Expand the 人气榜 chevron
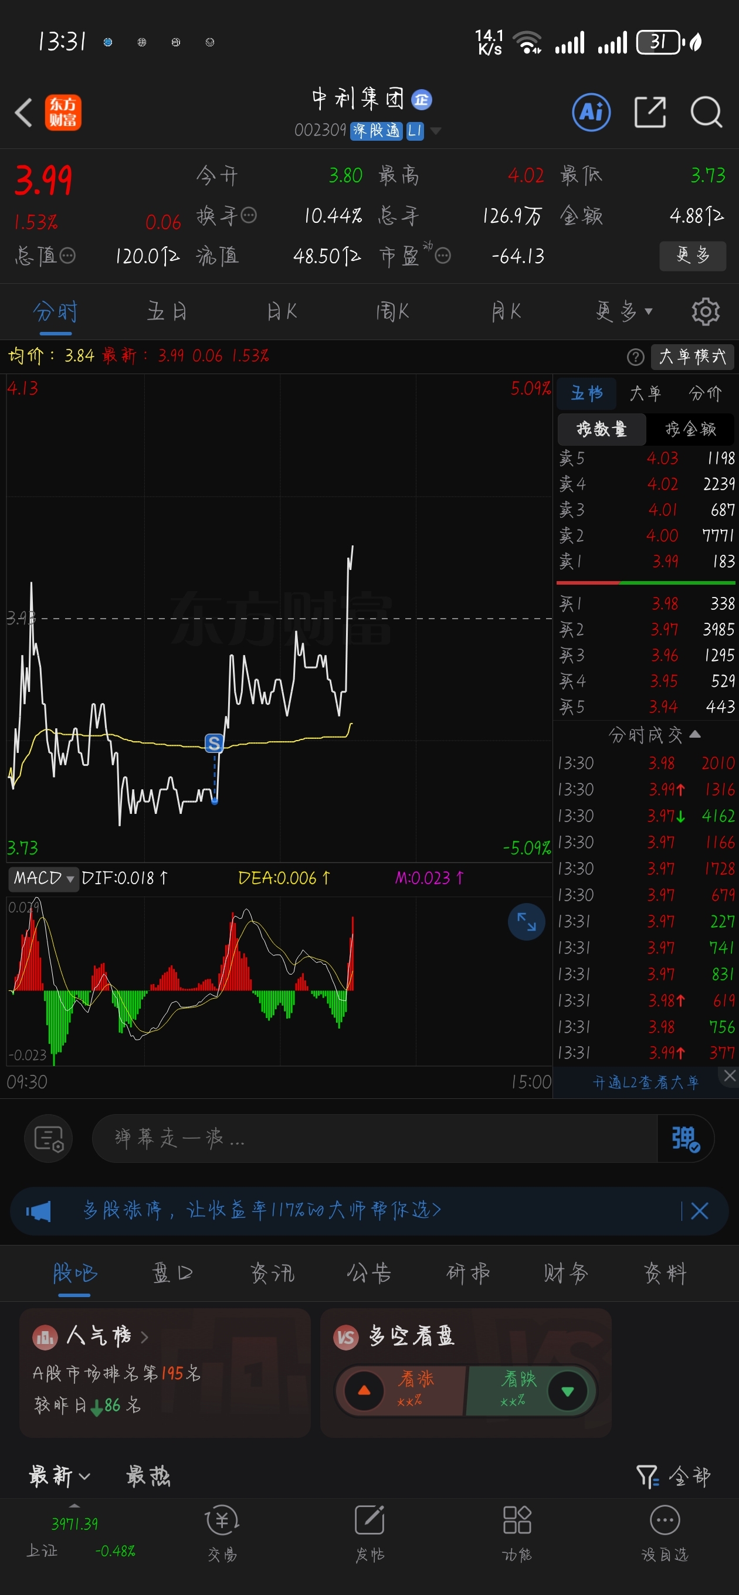Screen dimensions: 739x1595 (x=144, y=1338)
